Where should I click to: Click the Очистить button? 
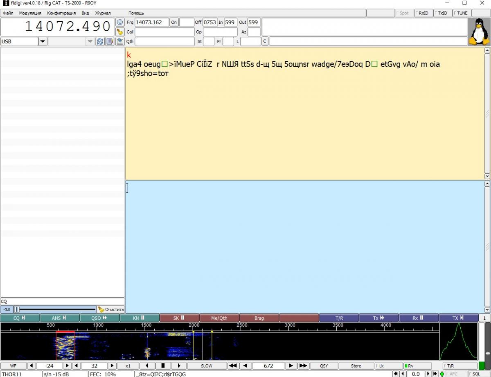[x=111, y=309]
